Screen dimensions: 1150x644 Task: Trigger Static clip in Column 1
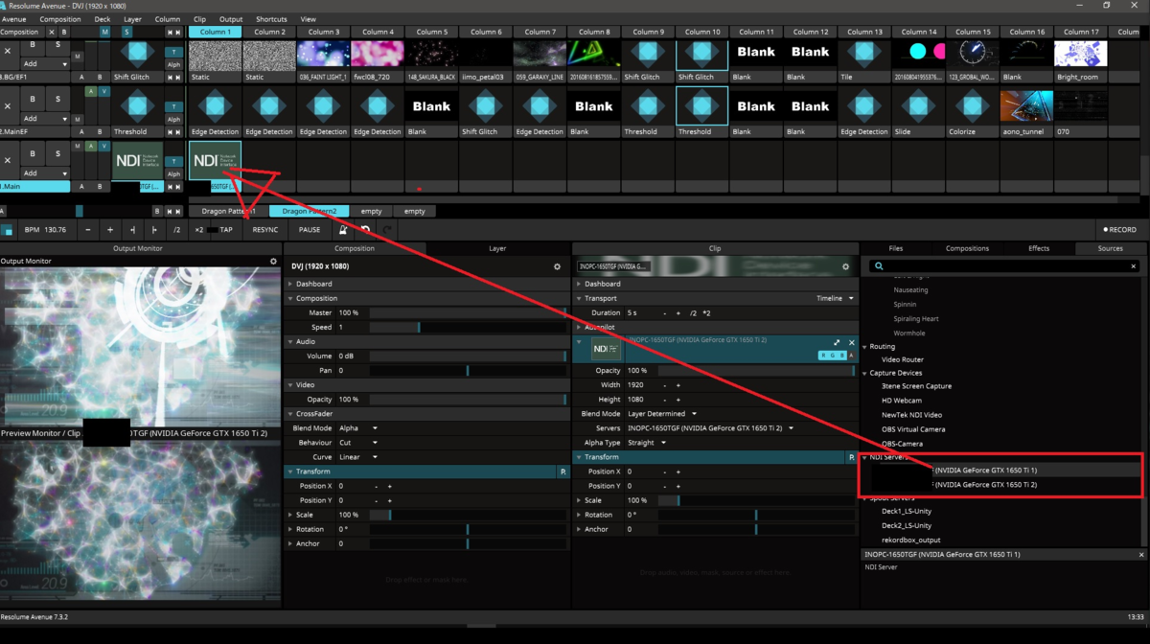(x=215, y=55)
